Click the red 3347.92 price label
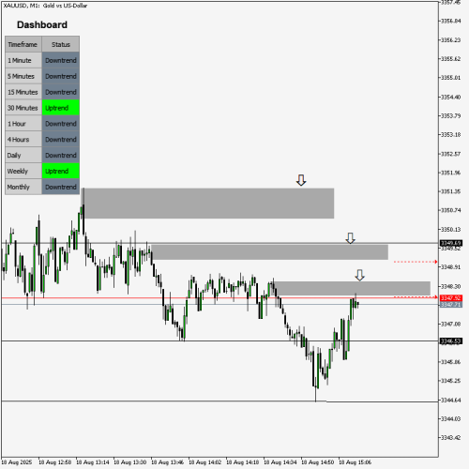Viewport: 469px width, 469px height. tap(451, 298)
